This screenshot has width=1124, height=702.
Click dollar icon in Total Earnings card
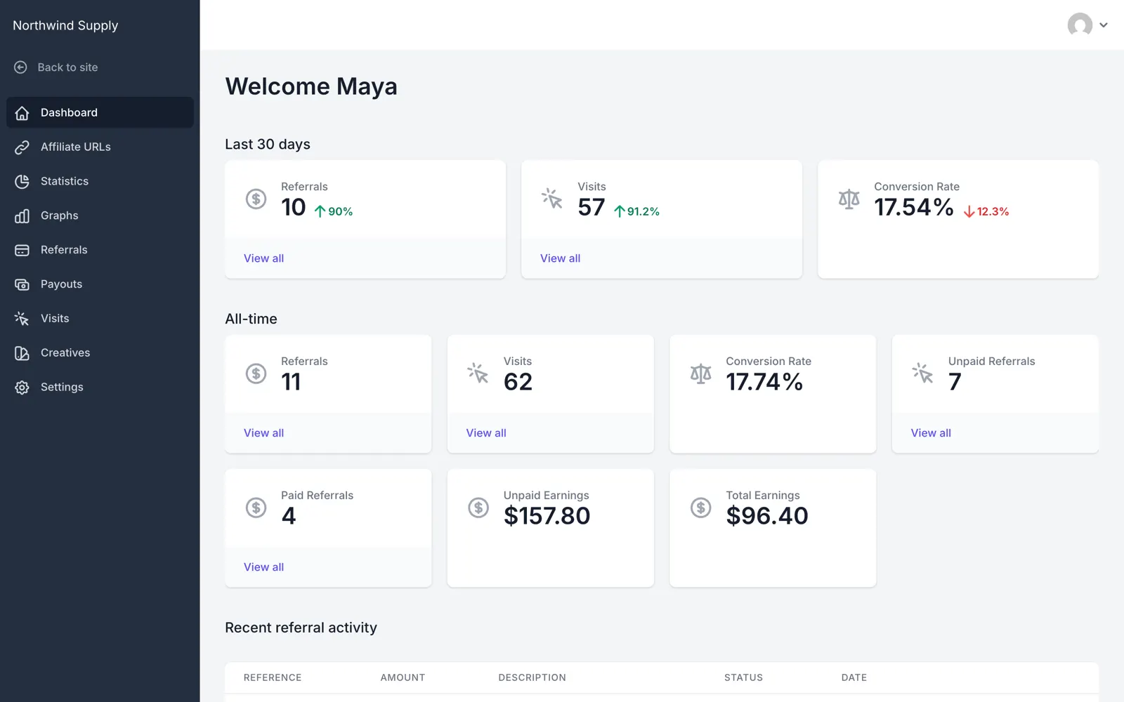[700, 508]
